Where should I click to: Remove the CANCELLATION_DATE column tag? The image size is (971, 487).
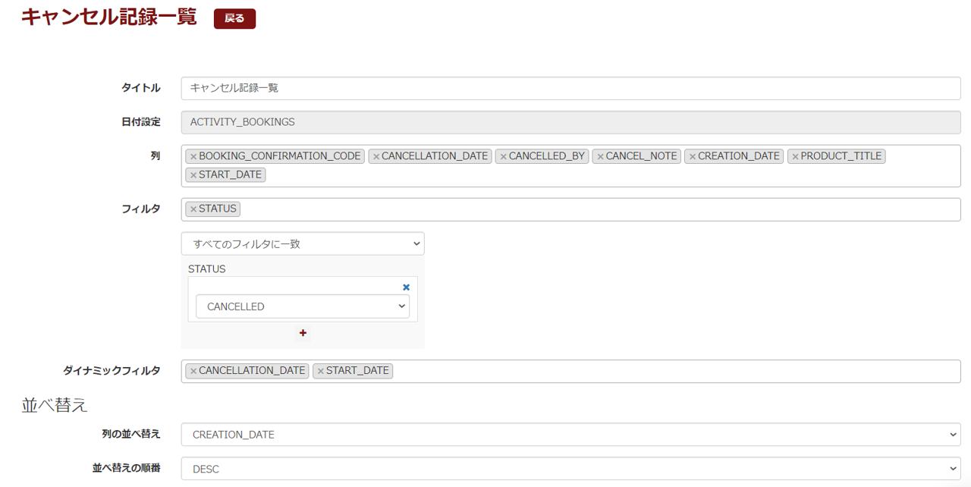point(376,156)
